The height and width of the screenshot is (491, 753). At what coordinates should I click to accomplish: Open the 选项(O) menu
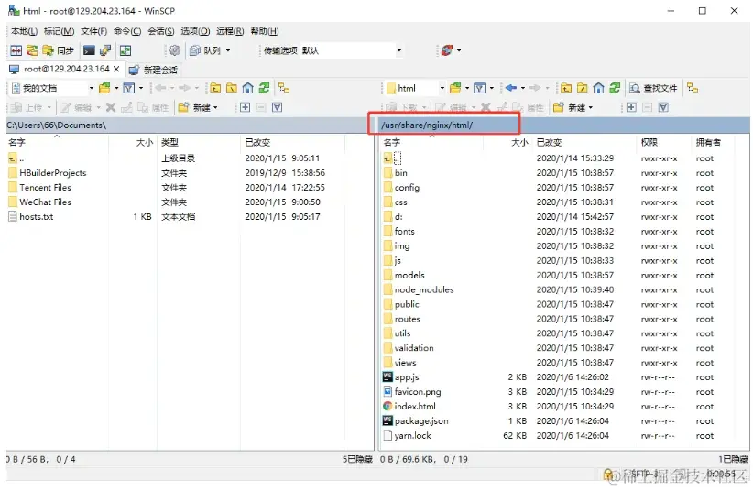(x=195, y=32)
